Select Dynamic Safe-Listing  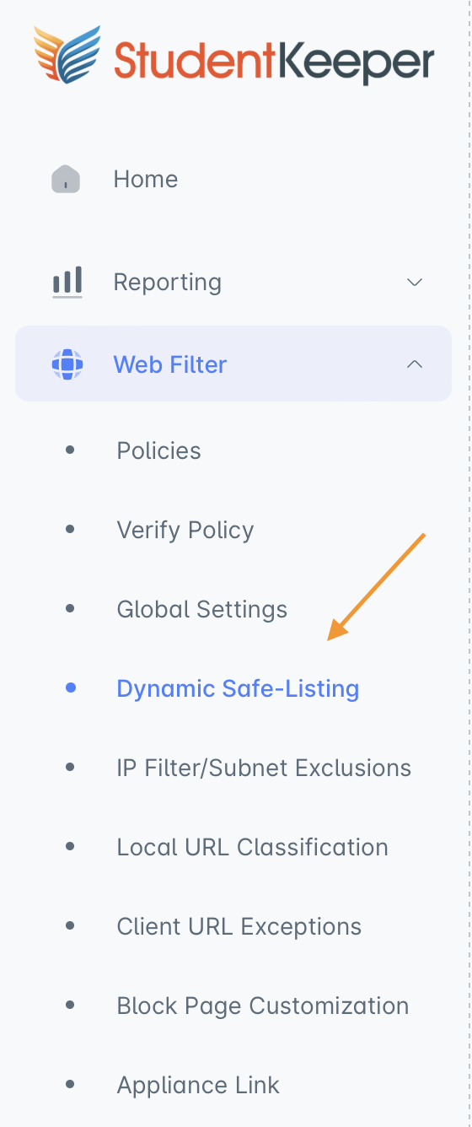pyautogui.click(x=238, y=689)
